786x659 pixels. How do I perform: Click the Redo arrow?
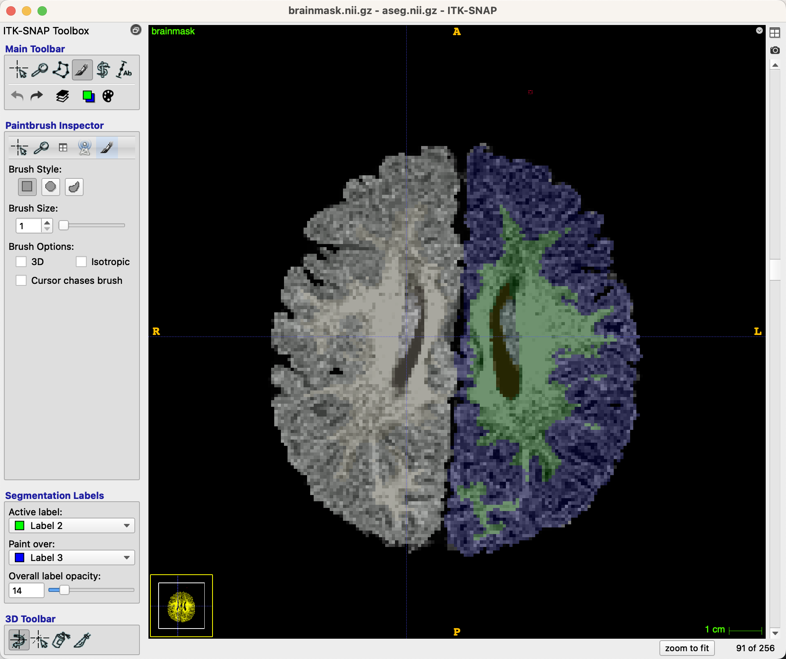37,96
